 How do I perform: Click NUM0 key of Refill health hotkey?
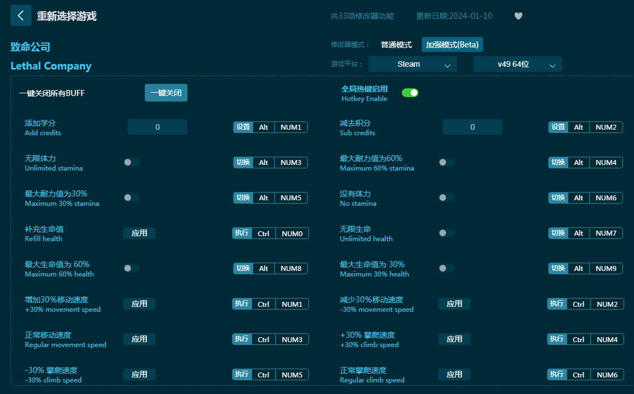pos(292,233)
